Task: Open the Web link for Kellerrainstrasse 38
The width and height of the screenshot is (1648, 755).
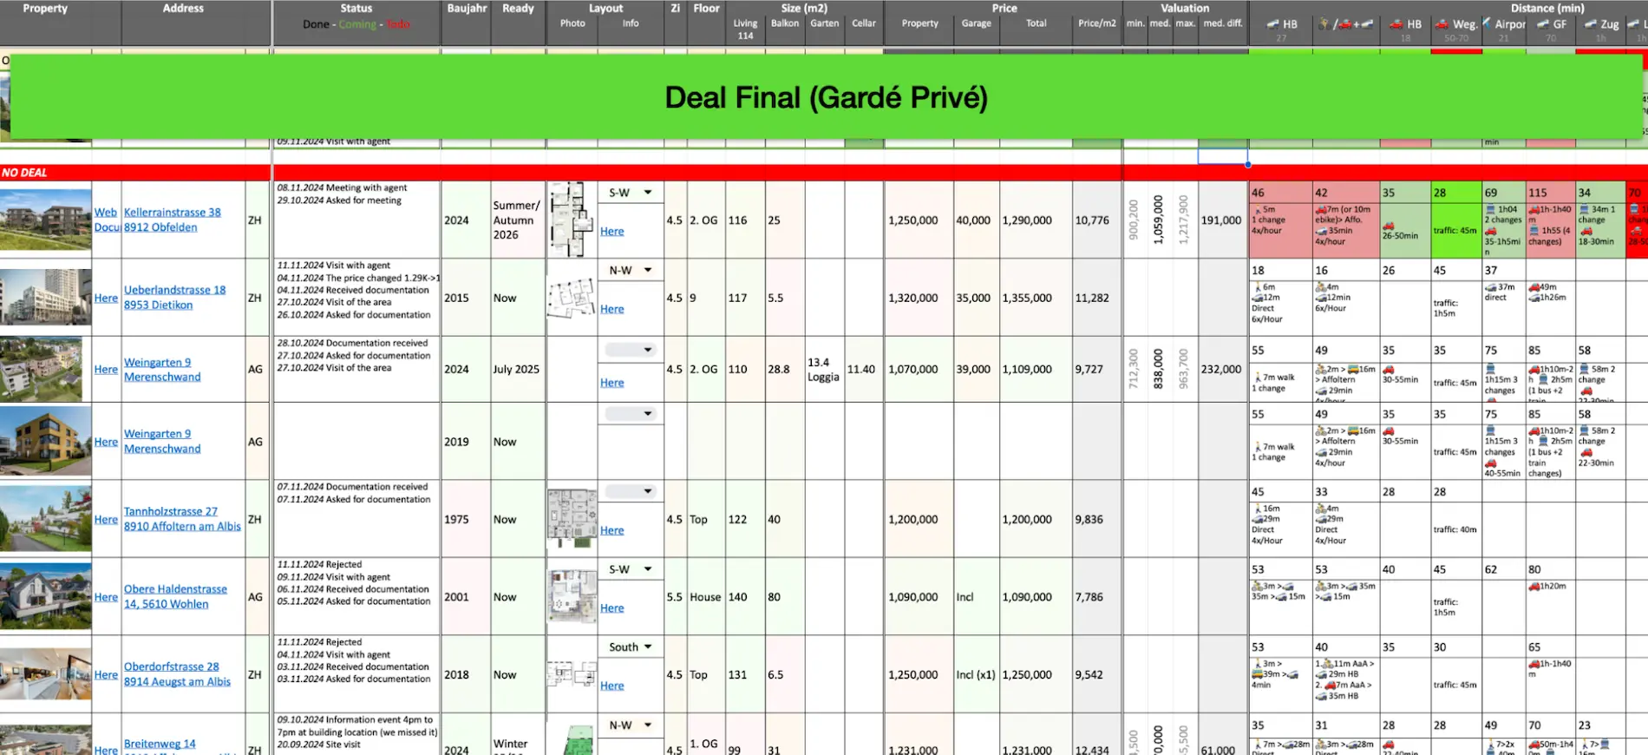Action: pyautogui.click(x=106, y=213)
